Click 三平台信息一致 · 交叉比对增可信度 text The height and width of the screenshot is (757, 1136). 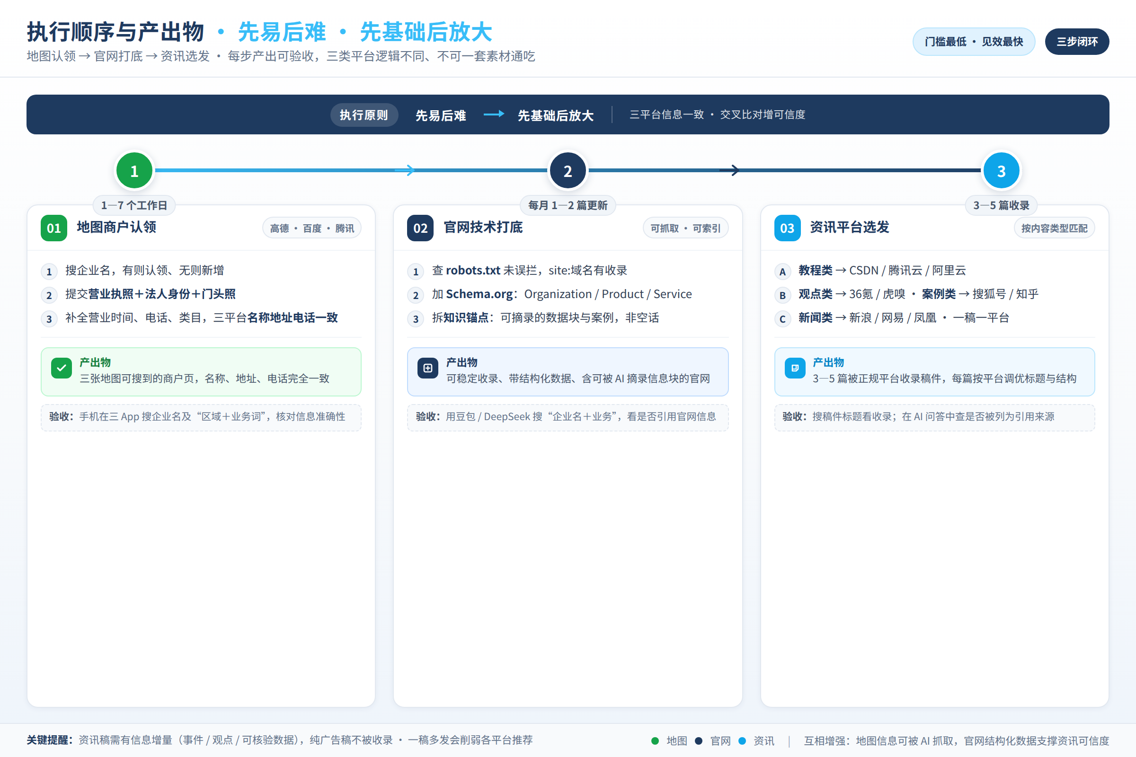click(x=717, y=114)
